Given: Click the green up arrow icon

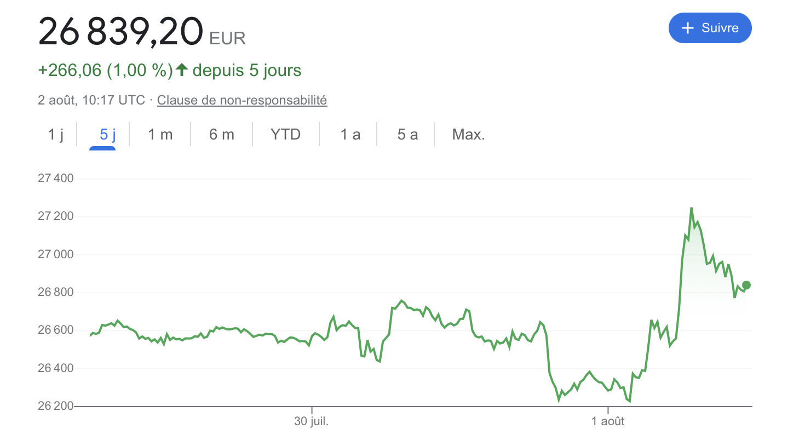Looking at the screenshot, I should [182, 70].
